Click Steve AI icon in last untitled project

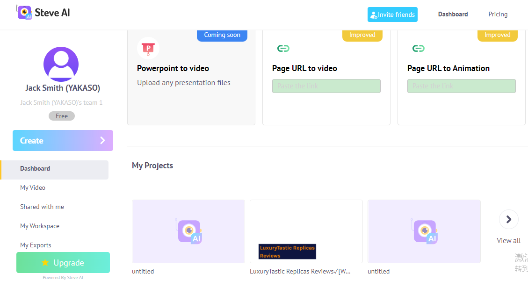[425, 231]
